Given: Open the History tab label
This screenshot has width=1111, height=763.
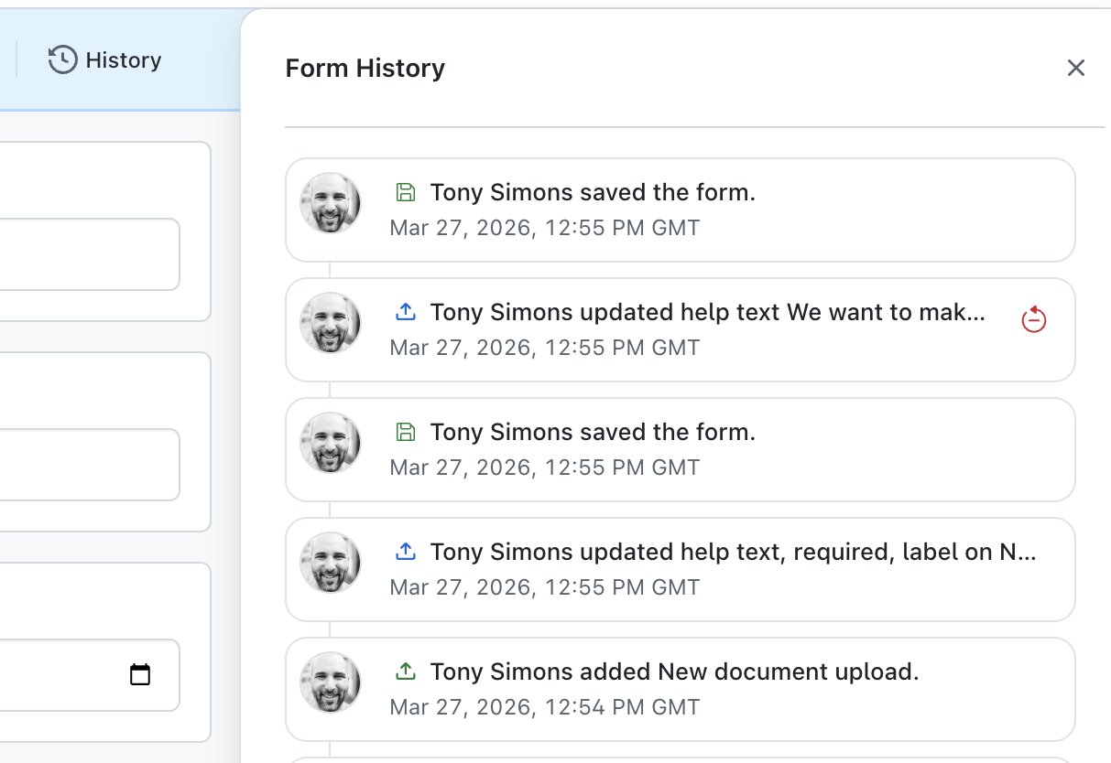Looking at the screenshot, I should point(123,60).
